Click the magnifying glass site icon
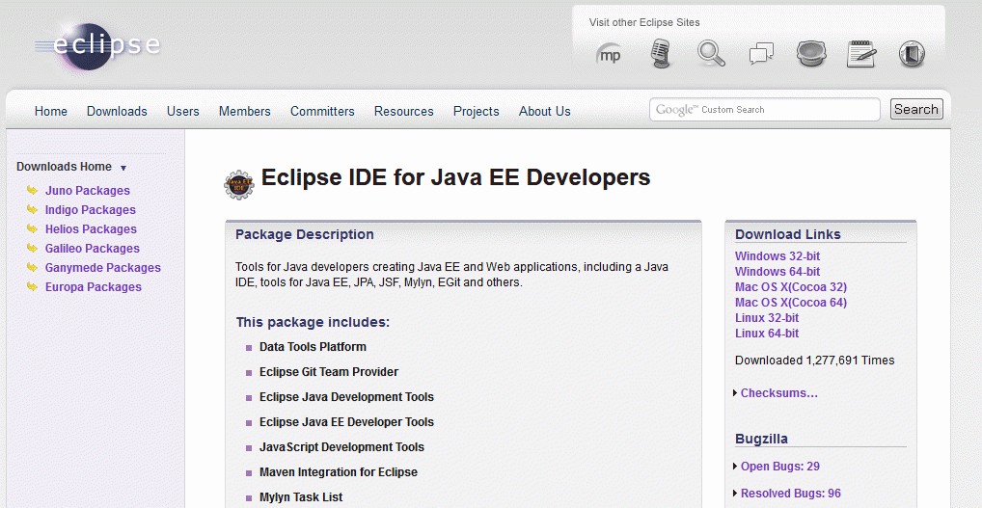 click(712, 53)
